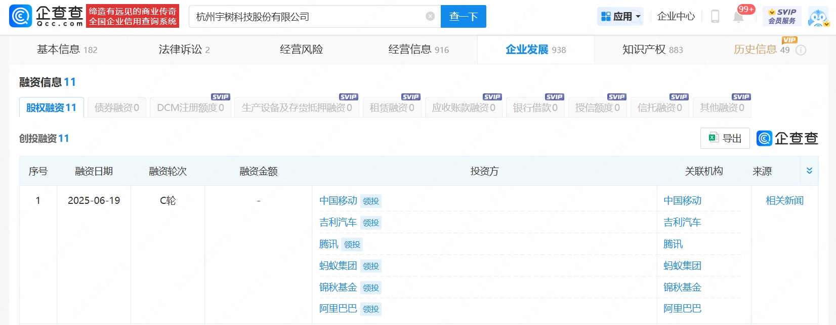836x325 pixels.
Task: Open notifications bell icon
Action: pos(738,17)
